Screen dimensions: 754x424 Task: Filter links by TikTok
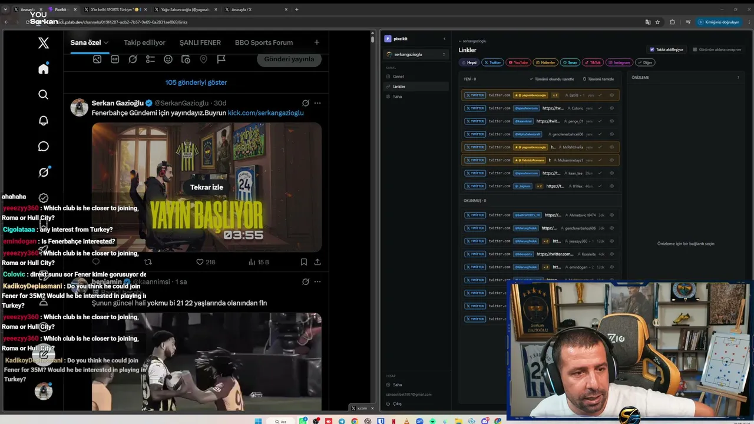pos(593,62)
